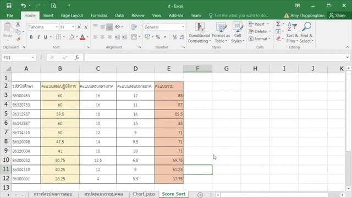Align text to the right
This screenshot has width=352, height=198.
pos(109,37)
